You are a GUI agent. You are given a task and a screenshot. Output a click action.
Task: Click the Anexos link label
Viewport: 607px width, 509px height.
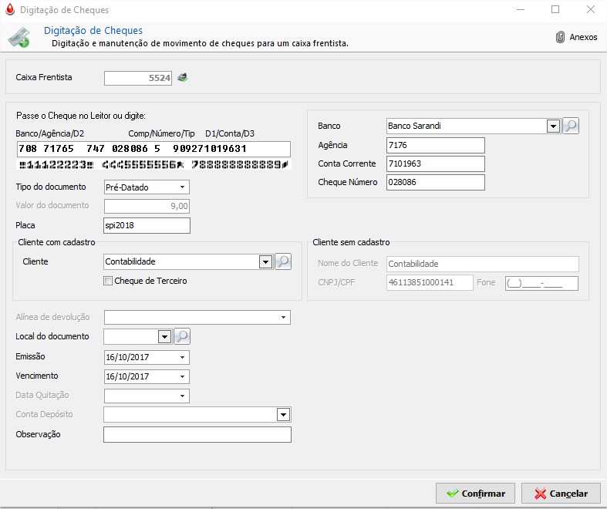(583, 37)
